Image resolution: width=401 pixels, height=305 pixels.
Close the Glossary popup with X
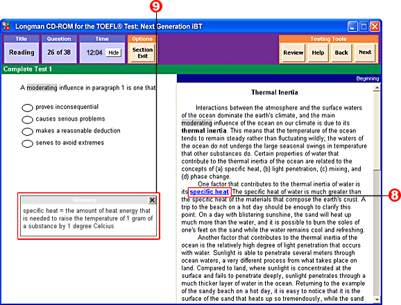tap(152, 200)
